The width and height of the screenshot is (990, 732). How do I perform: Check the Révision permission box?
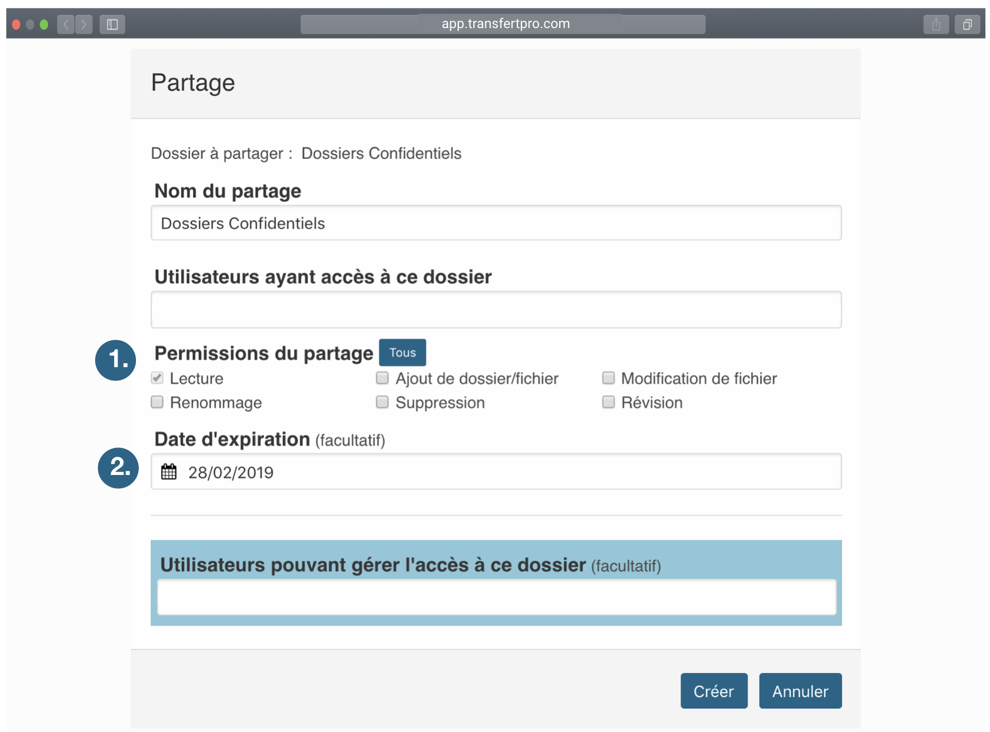pyautogui.click(x=609, y=402)
